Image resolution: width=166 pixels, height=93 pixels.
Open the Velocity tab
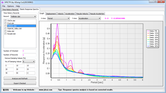pos(61,14)
